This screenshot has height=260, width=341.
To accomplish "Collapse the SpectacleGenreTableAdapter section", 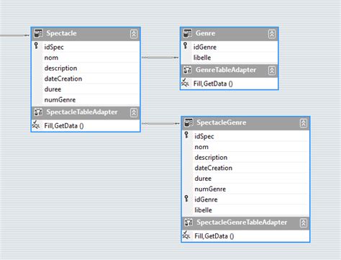I will pos(304,223).
